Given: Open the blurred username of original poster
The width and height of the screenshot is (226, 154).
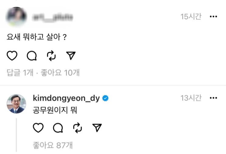Looking at the screenshot, I should (x=53, y=17).
